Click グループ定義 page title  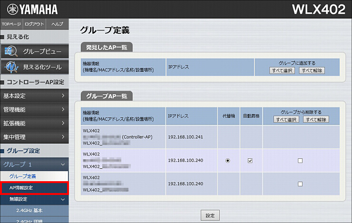(105, 30)
